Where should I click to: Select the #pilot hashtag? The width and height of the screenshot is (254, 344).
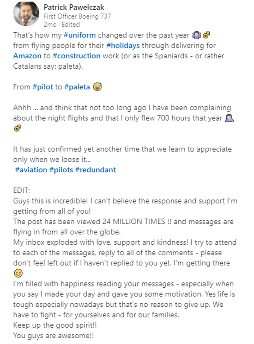(x=43, y=87)
